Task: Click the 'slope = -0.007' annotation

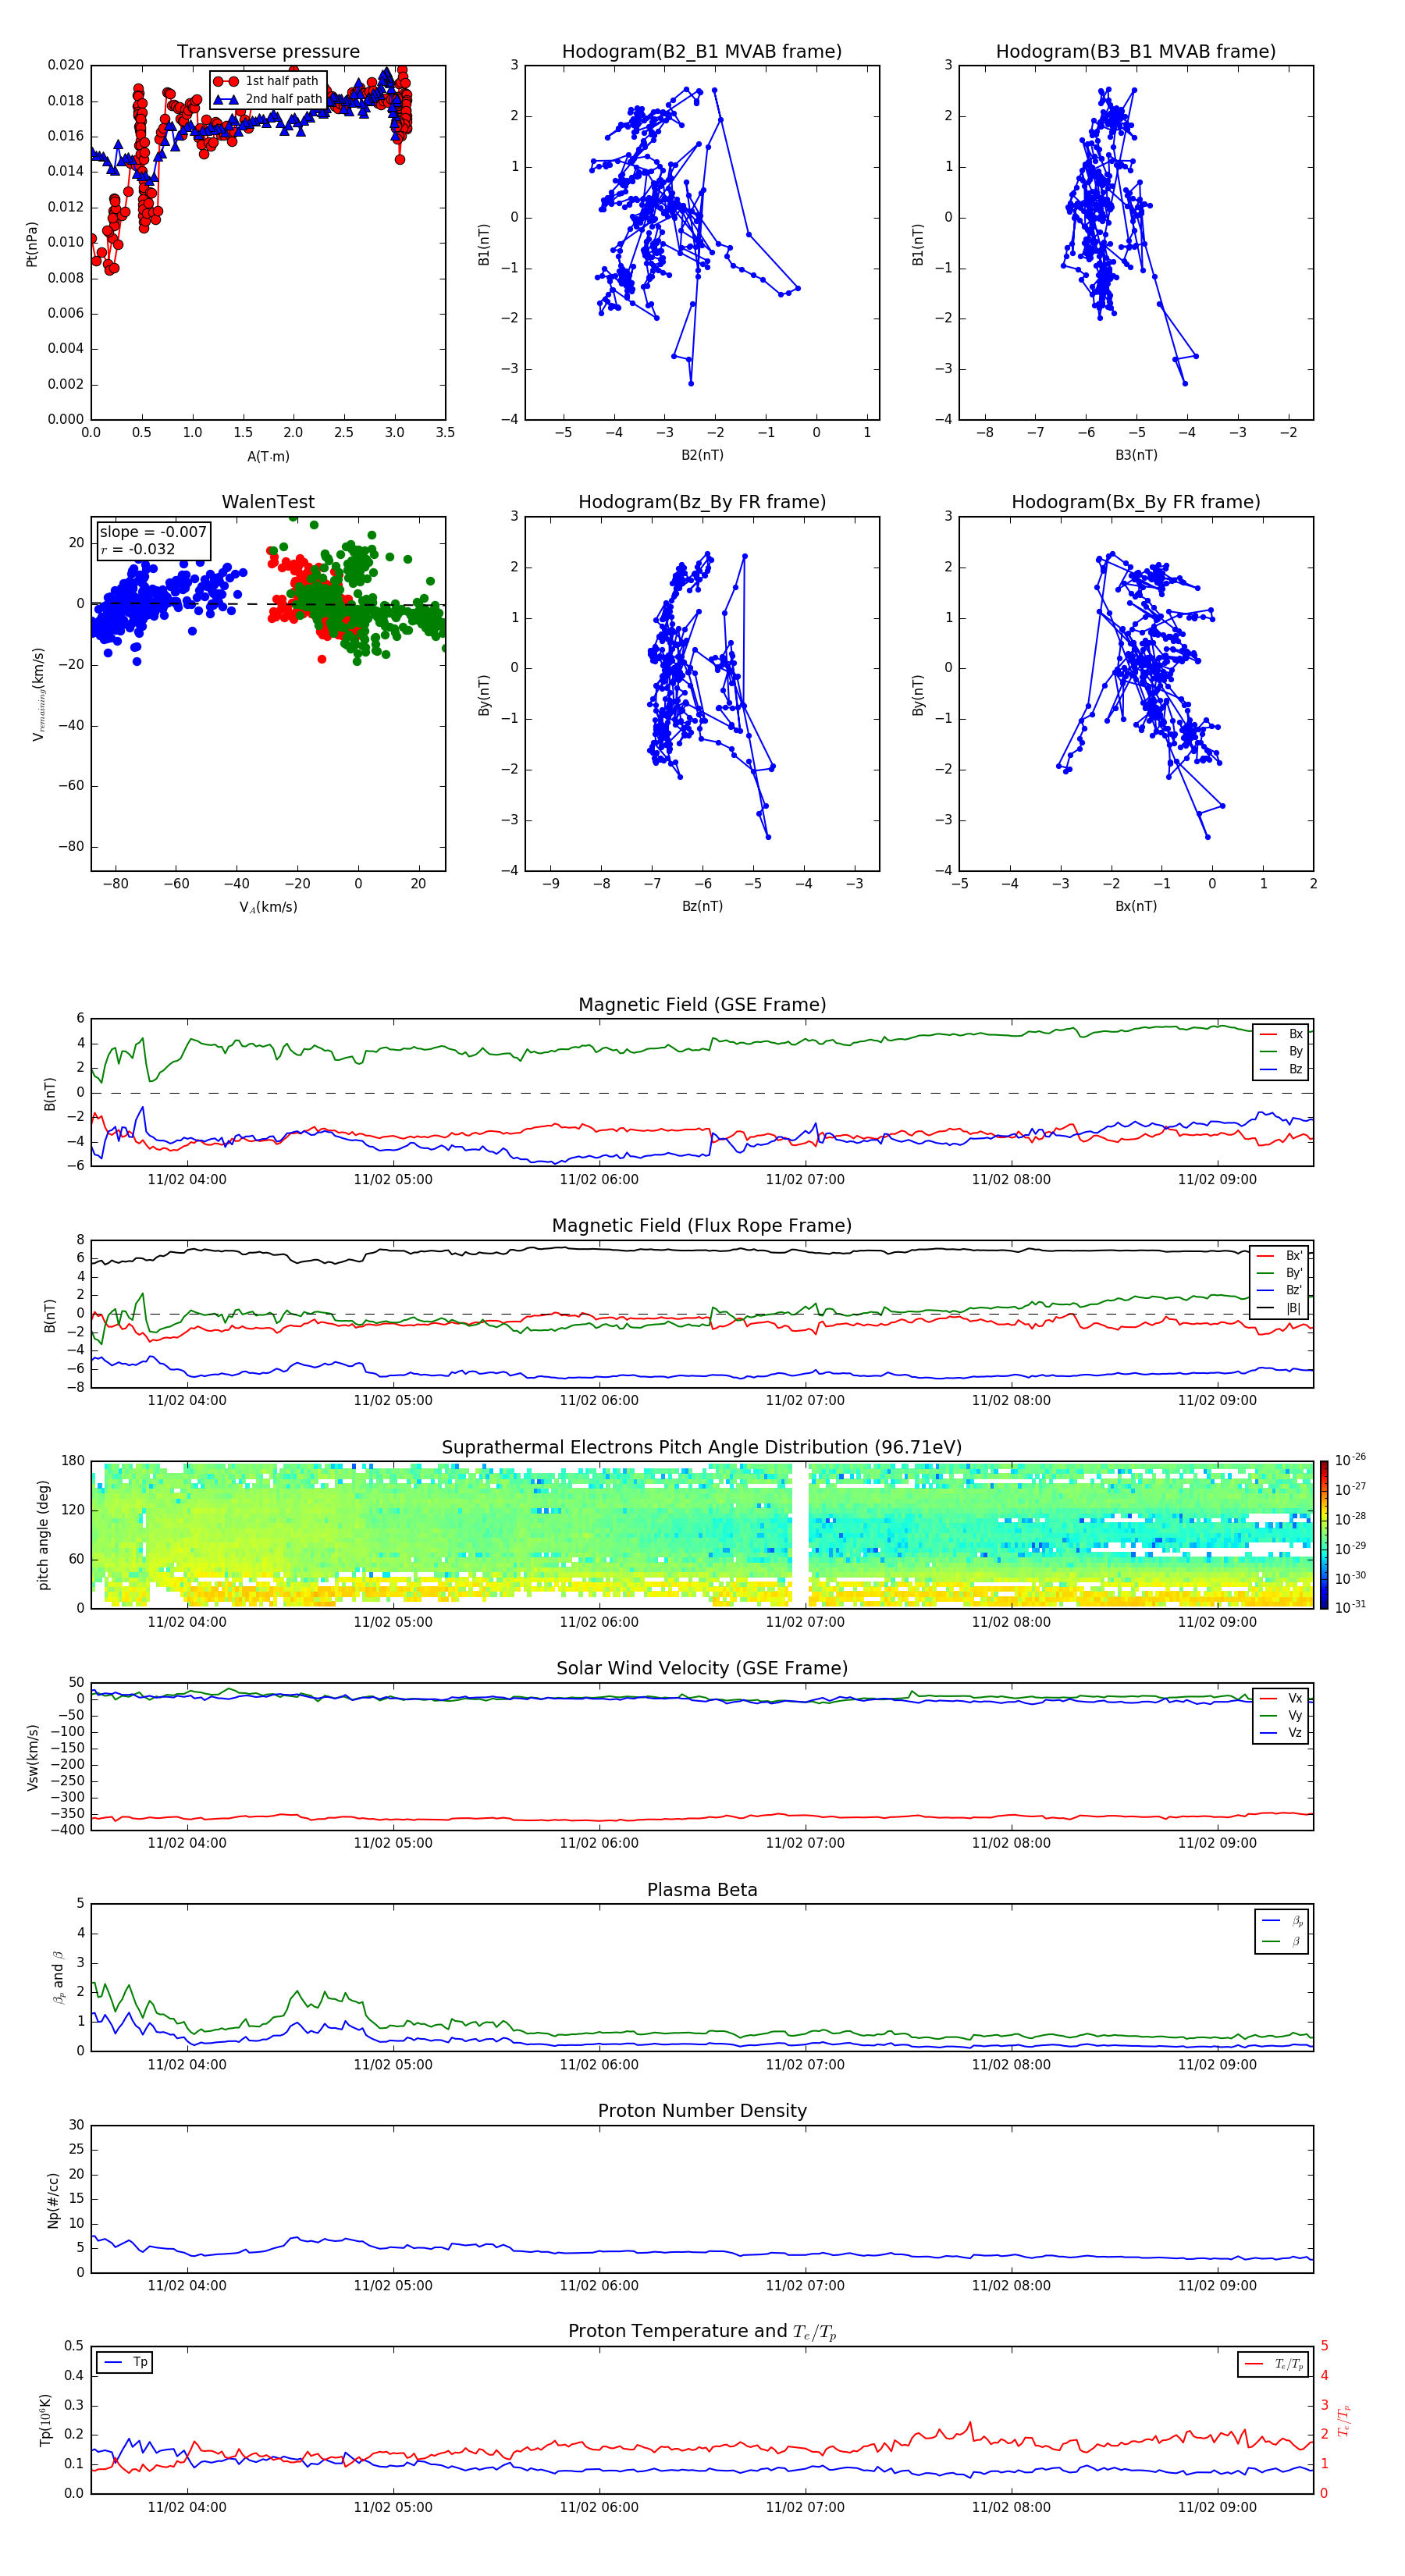Action: (x=153, y=532)
